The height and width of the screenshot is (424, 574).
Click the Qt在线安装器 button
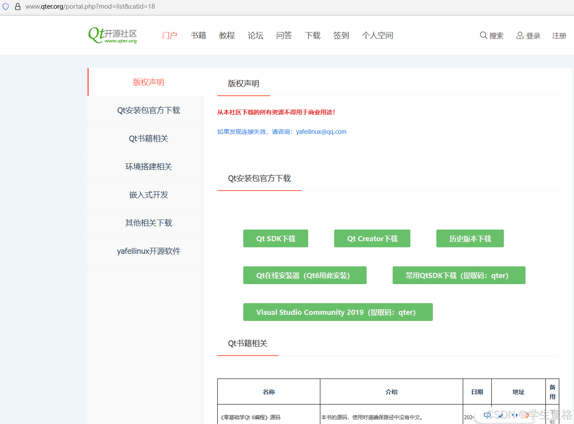pos(305,275)
